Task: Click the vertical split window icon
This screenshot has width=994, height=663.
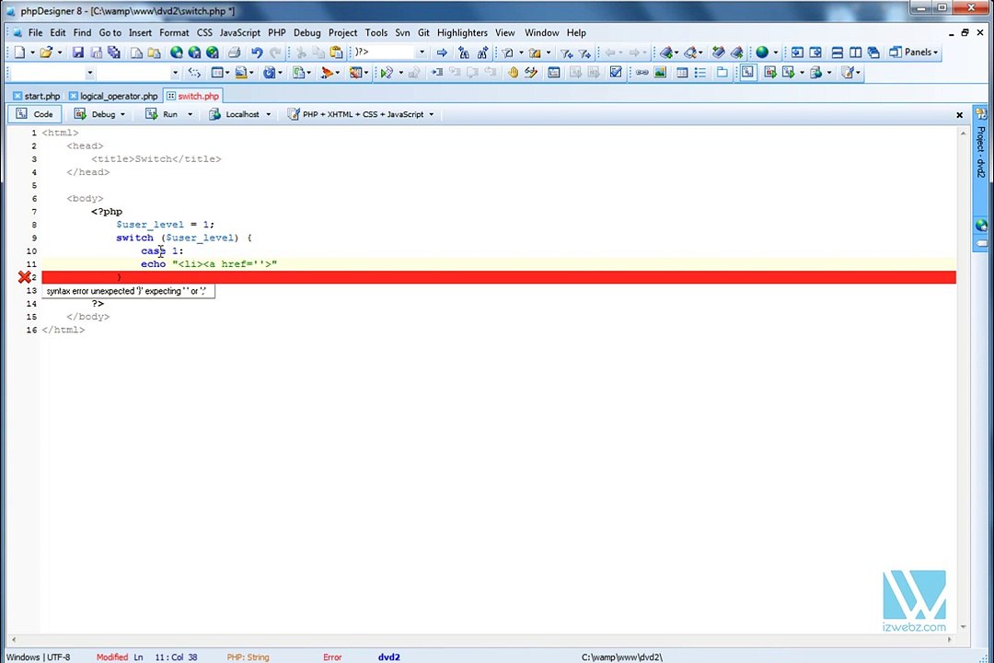Action: [855, 52]
